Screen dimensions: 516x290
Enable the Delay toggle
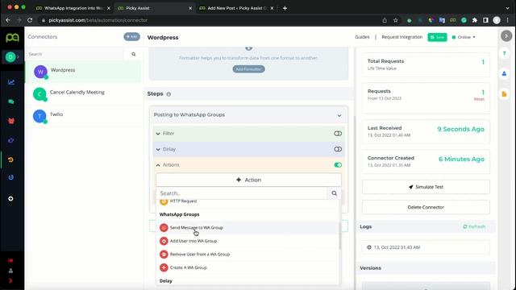(338, 149)
